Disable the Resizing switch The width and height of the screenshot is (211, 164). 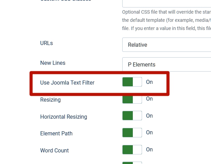pyautogui.click(x=132, y=99)
